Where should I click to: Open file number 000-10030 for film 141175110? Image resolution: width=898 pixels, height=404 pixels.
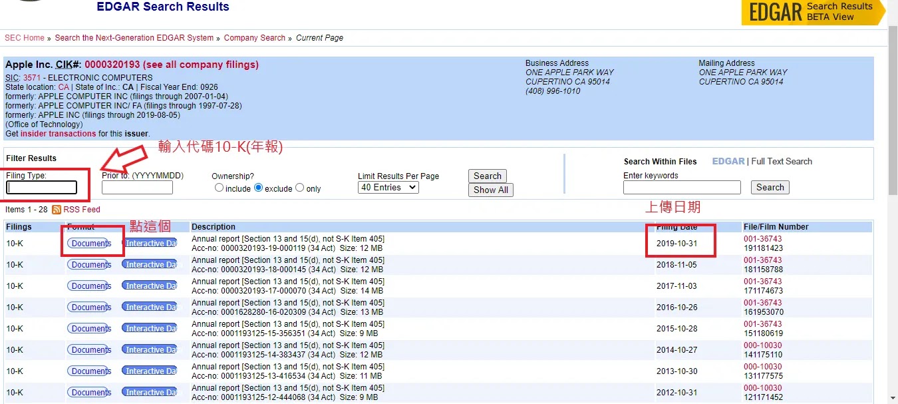762,345
